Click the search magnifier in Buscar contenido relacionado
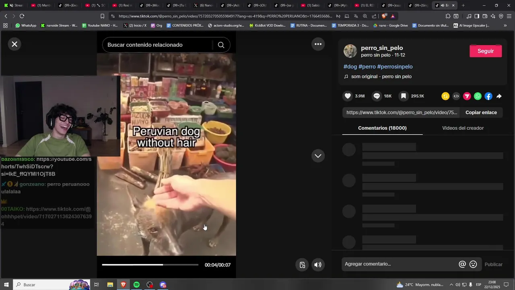Viewport: 515px width, 290px height. [221, 45]
